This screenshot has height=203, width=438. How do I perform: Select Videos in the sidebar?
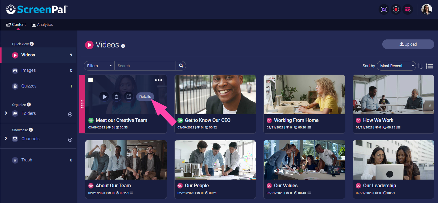click(38, 55)
